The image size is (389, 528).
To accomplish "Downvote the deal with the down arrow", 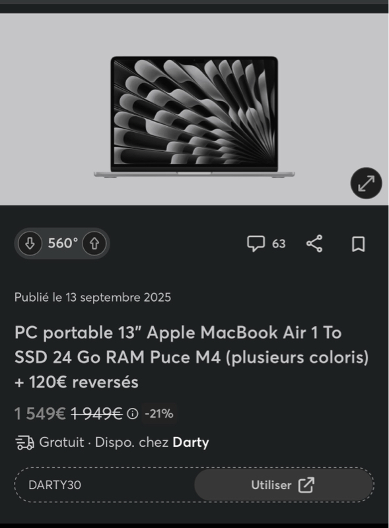I will (30, 243).
